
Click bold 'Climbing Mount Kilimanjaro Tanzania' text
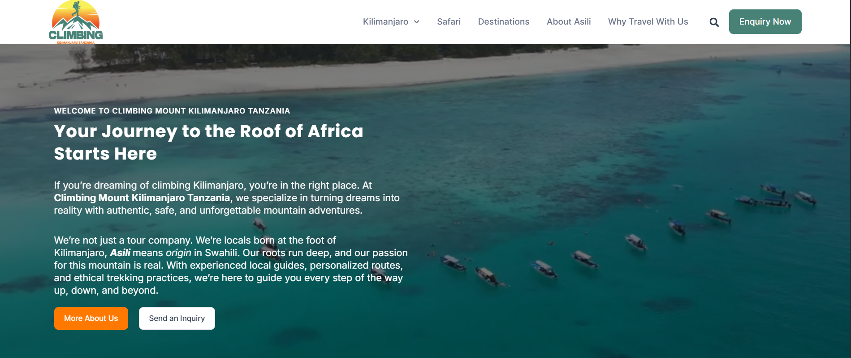[142, 198]
